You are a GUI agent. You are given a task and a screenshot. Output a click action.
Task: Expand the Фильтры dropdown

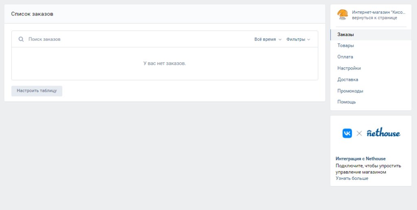click(298, 39)
